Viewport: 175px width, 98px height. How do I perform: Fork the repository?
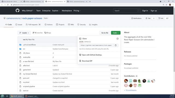(161, 18)
